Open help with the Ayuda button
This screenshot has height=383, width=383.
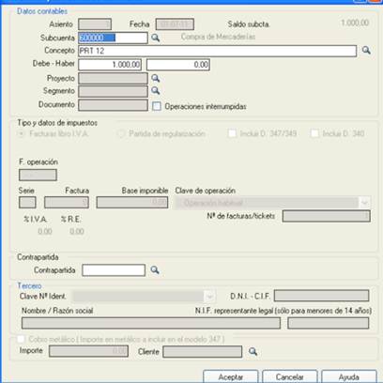(349, 376)
